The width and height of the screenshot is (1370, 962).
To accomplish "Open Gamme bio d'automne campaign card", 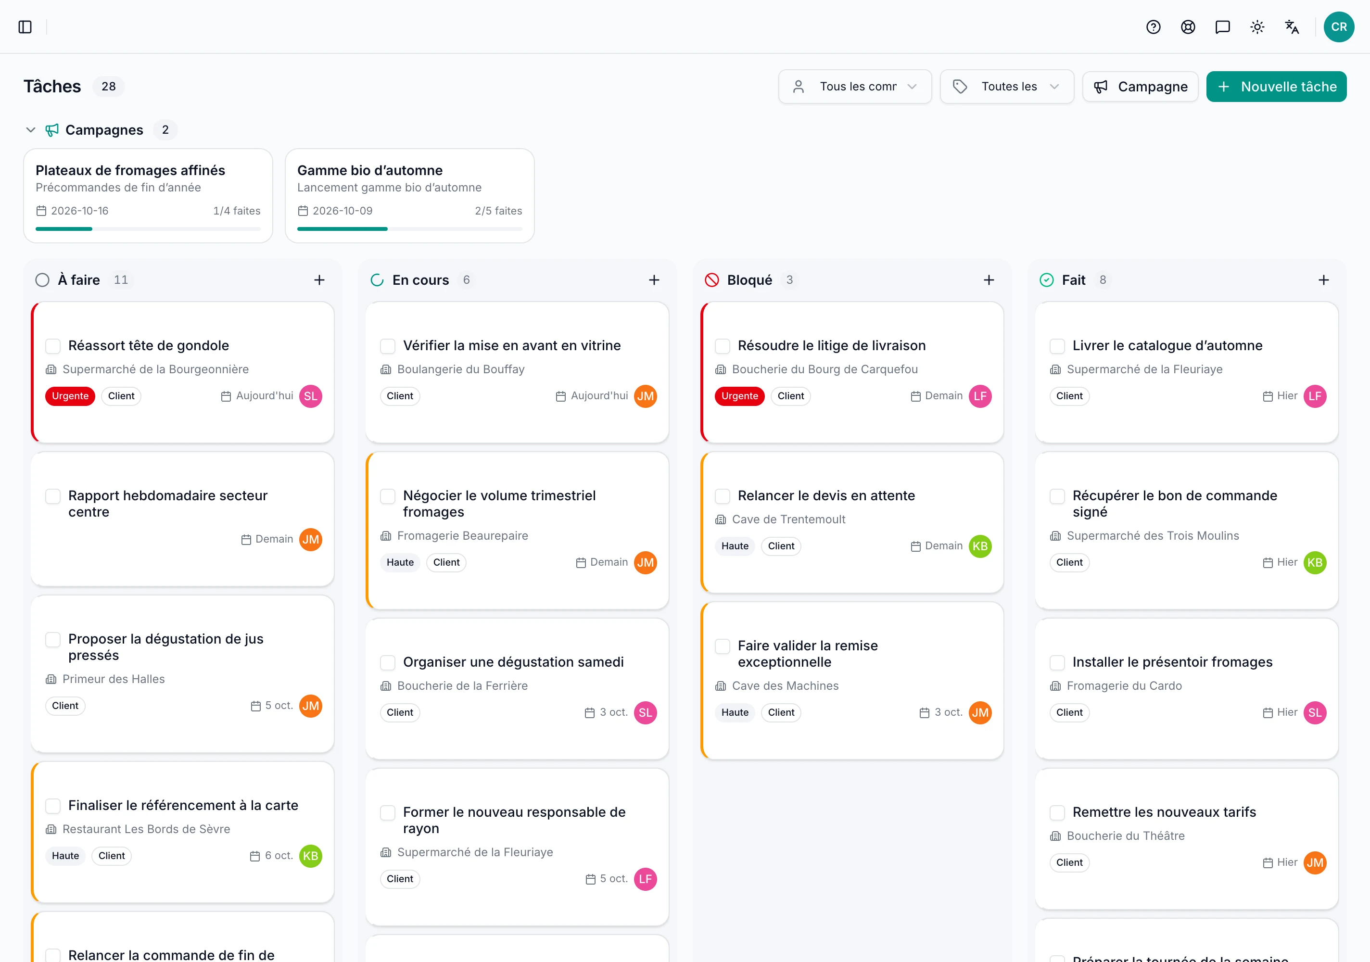I will (409, 196).
